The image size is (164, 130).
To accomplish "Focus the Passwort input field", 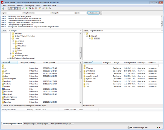I will click(66, 13).
